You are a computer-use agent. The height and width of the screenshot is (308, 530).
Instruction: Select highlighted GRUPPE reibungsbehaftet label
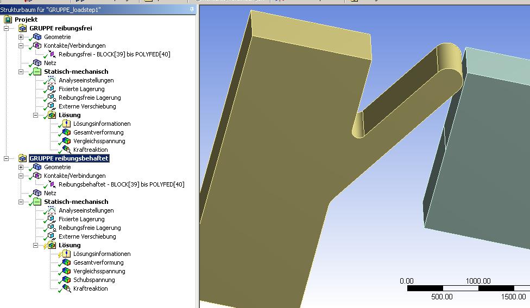click(x=69, y=158)
